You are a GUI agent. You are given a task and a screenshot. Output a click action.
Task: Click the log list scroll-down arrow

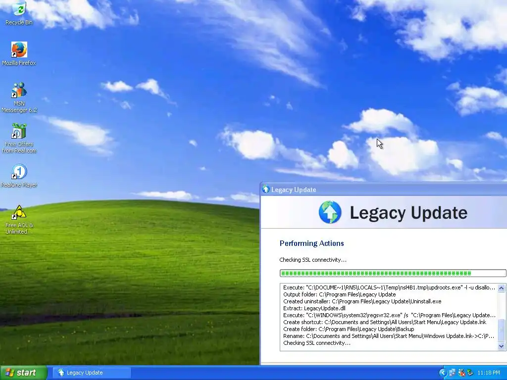[501, 346]
